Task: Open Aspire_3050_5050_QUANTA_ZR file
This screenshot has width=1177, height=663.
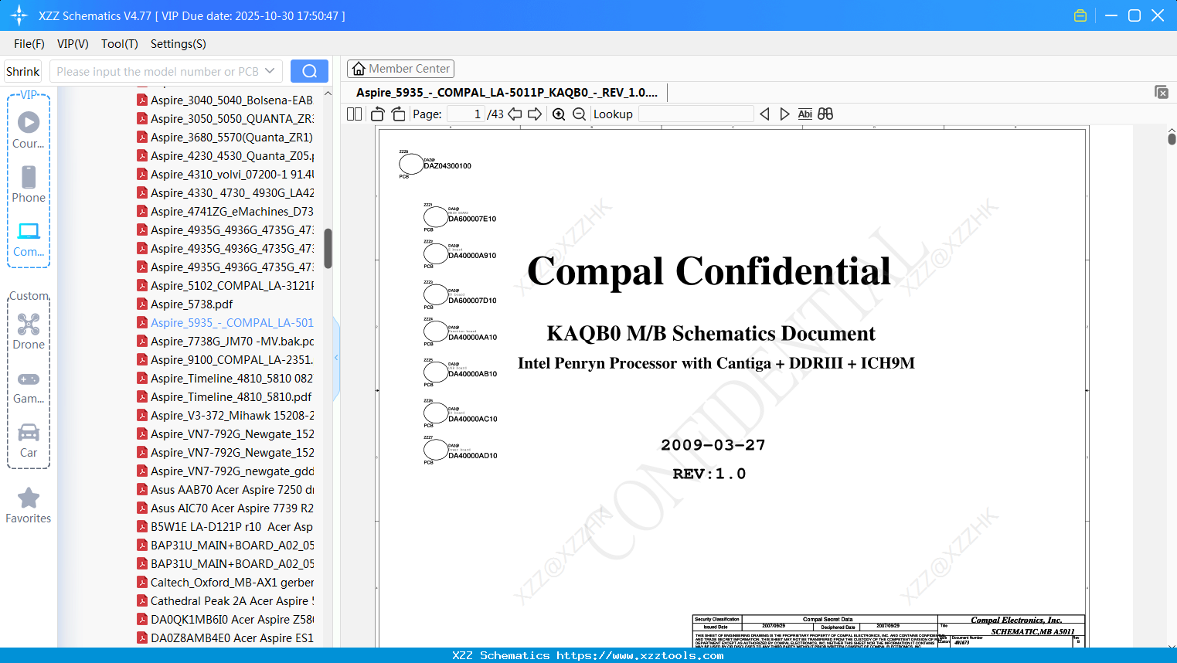Action: tap(225, 118)
